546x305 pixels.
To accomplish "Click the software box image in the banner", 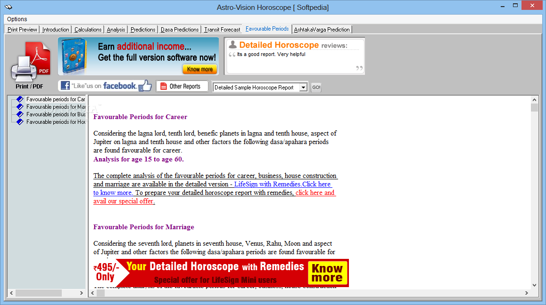I will 74,56.
